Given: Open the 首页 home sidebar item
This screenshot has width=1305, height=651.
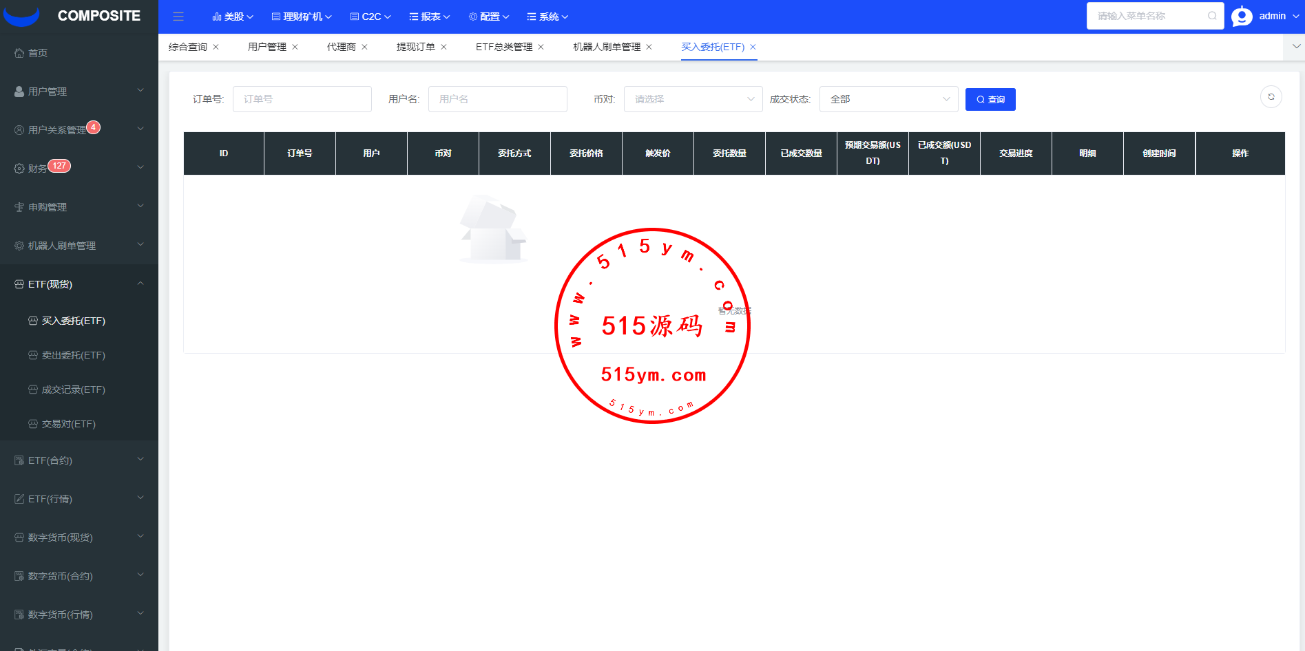Looking at the screenshot, I should [38, 53].
